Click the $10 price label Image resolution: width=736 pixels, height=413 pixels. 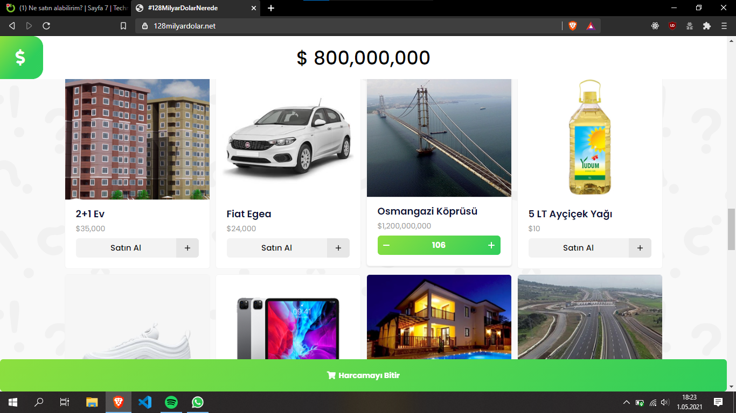coord(534,229)
